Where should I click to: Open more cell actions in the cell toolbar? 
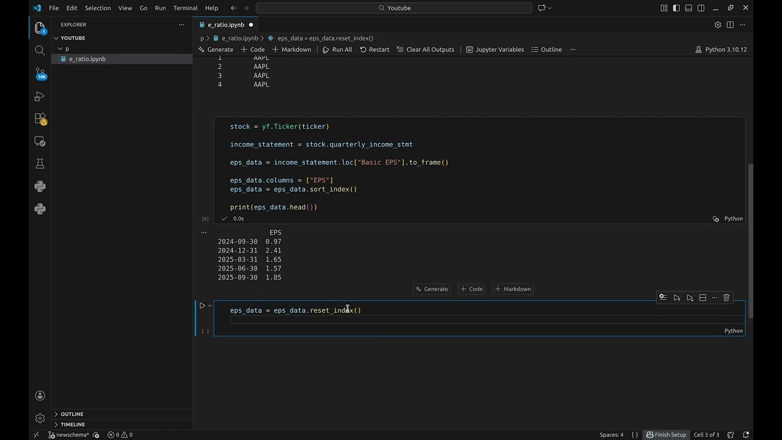(714, 298)
